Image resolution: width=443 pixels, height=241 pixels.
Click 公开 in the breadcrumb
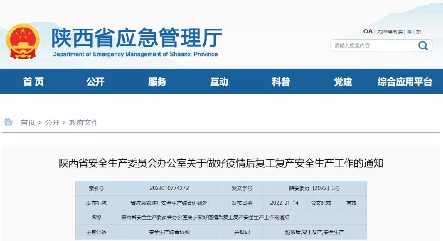(x=52, y=122)
